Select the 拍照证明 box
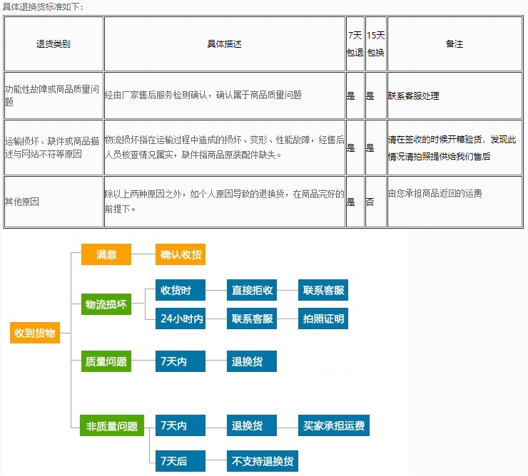 323,319
